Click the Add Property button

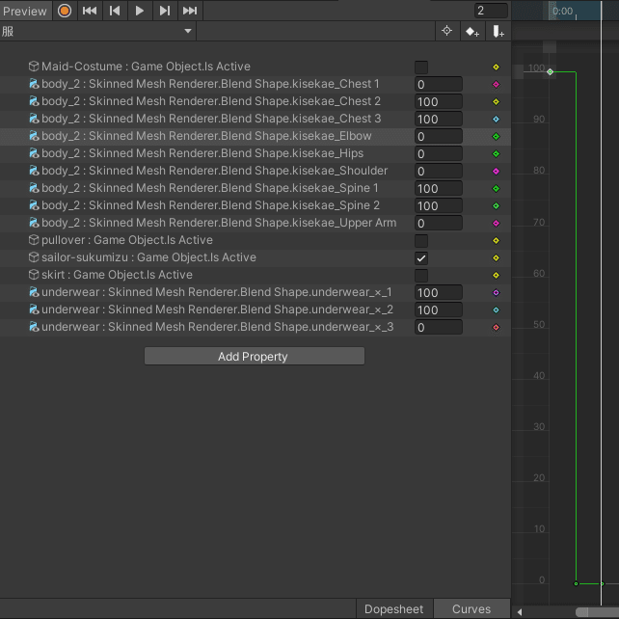[x=255, y=357]
